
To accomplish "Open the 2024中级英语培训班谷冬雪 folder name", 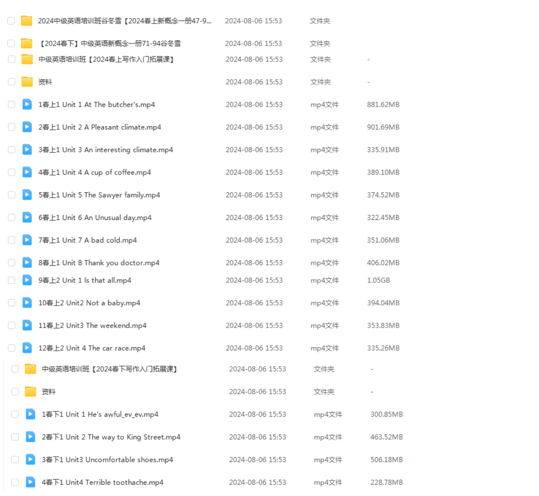I will [124, 21].
